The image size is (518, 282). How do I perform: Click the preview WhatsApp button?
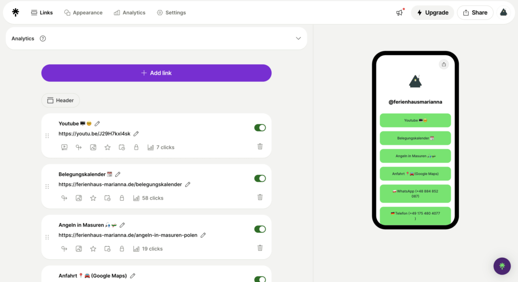(415, 194)
